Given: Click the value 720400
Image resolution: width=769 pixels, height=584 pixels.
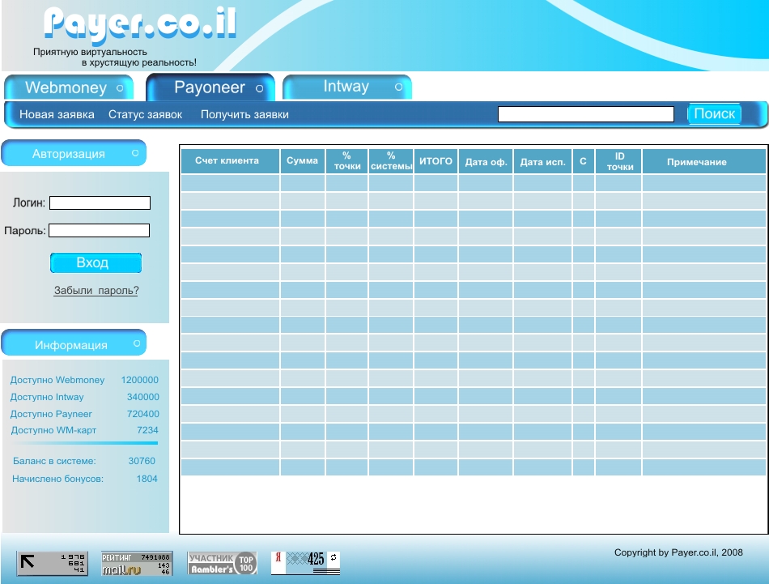Looking at the screenshot, I should point(142,414).
